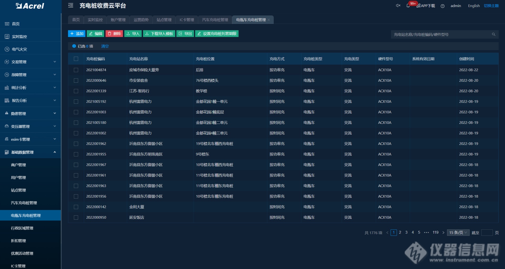Expand the 统计分析 sidebar menu
Viewport: 505px width, 269px height.
(x=31, y=88)
